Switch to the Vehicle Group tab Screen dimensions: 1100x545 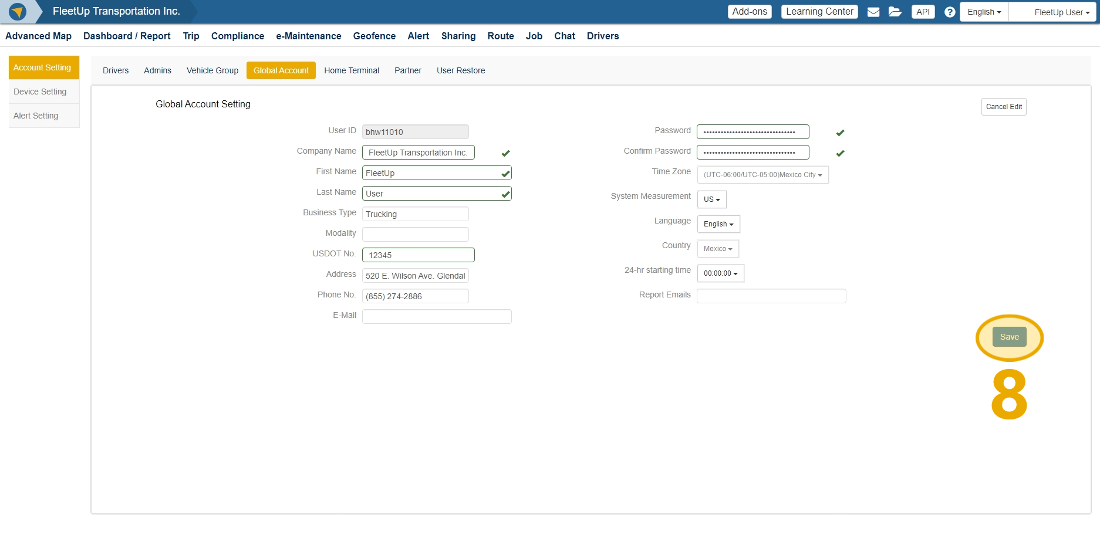click(x=212, y=70)
